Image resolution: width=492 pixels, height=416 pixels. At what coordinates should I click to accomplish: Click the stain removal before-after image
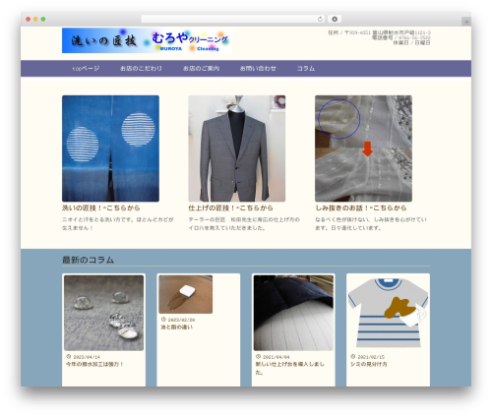(363, 149)
